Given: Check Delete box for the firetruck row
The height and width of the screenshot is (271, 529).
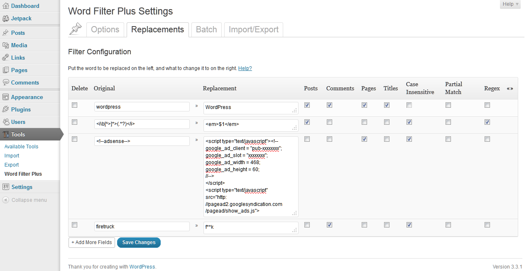Looking at the screenshot, I should pyautogui.click(x=75, y=225).
